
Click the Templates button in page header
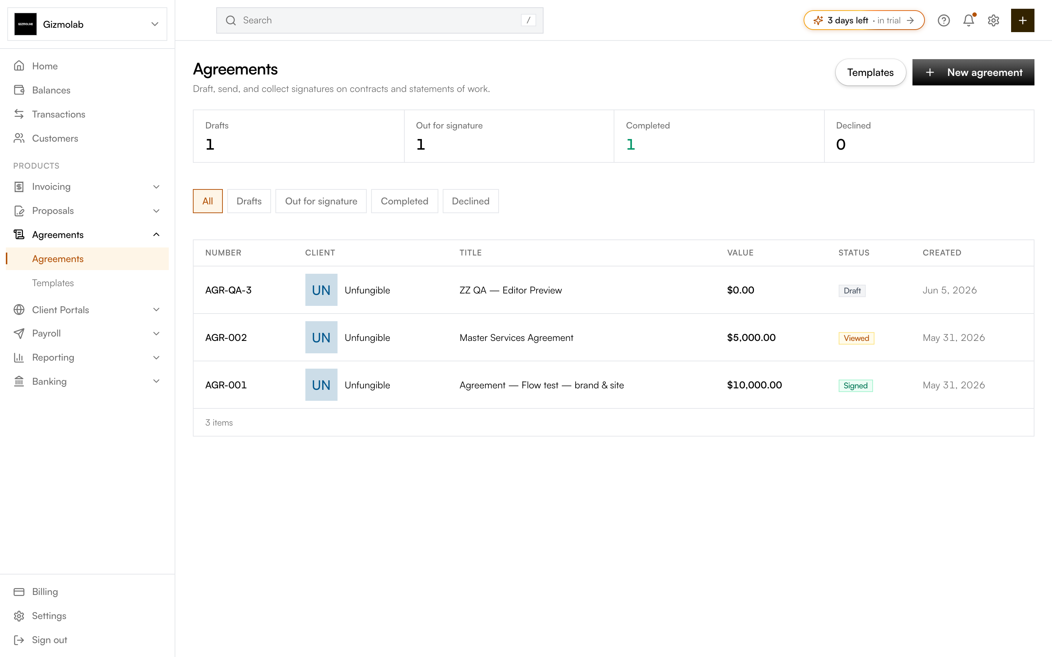click(x=870, y=73)
